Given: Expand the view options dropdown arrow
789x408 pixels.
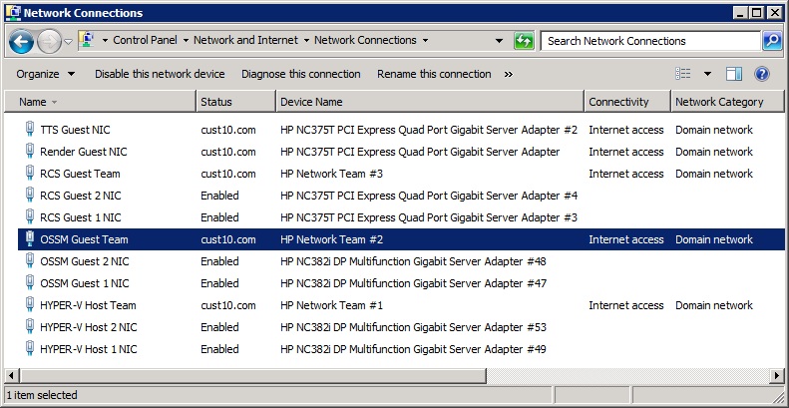Looking at the screenshot, I should 707,74.
